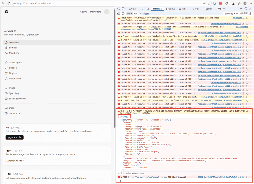254x184 pixels.
Task: Switch to the 网络 tab
Action: (x=182, y=9)
